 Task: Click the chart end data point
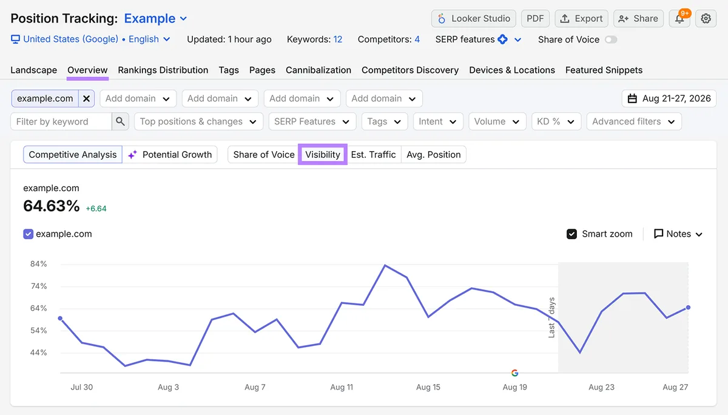[688, 308]
